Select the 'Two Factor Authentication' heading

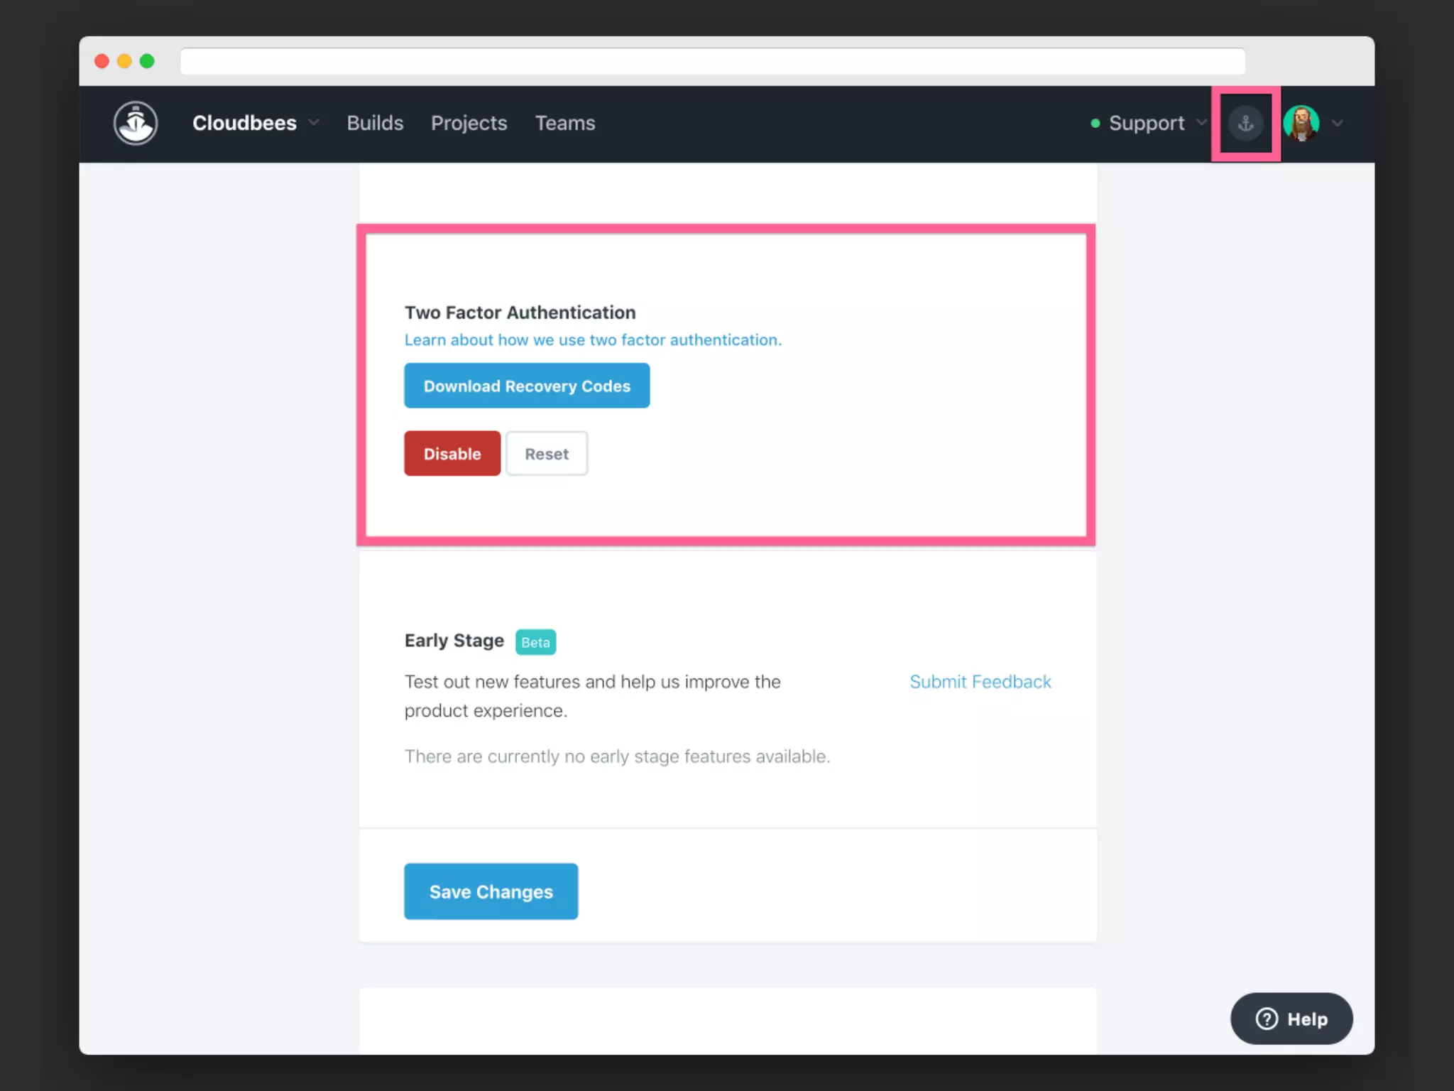pos(520,313)
